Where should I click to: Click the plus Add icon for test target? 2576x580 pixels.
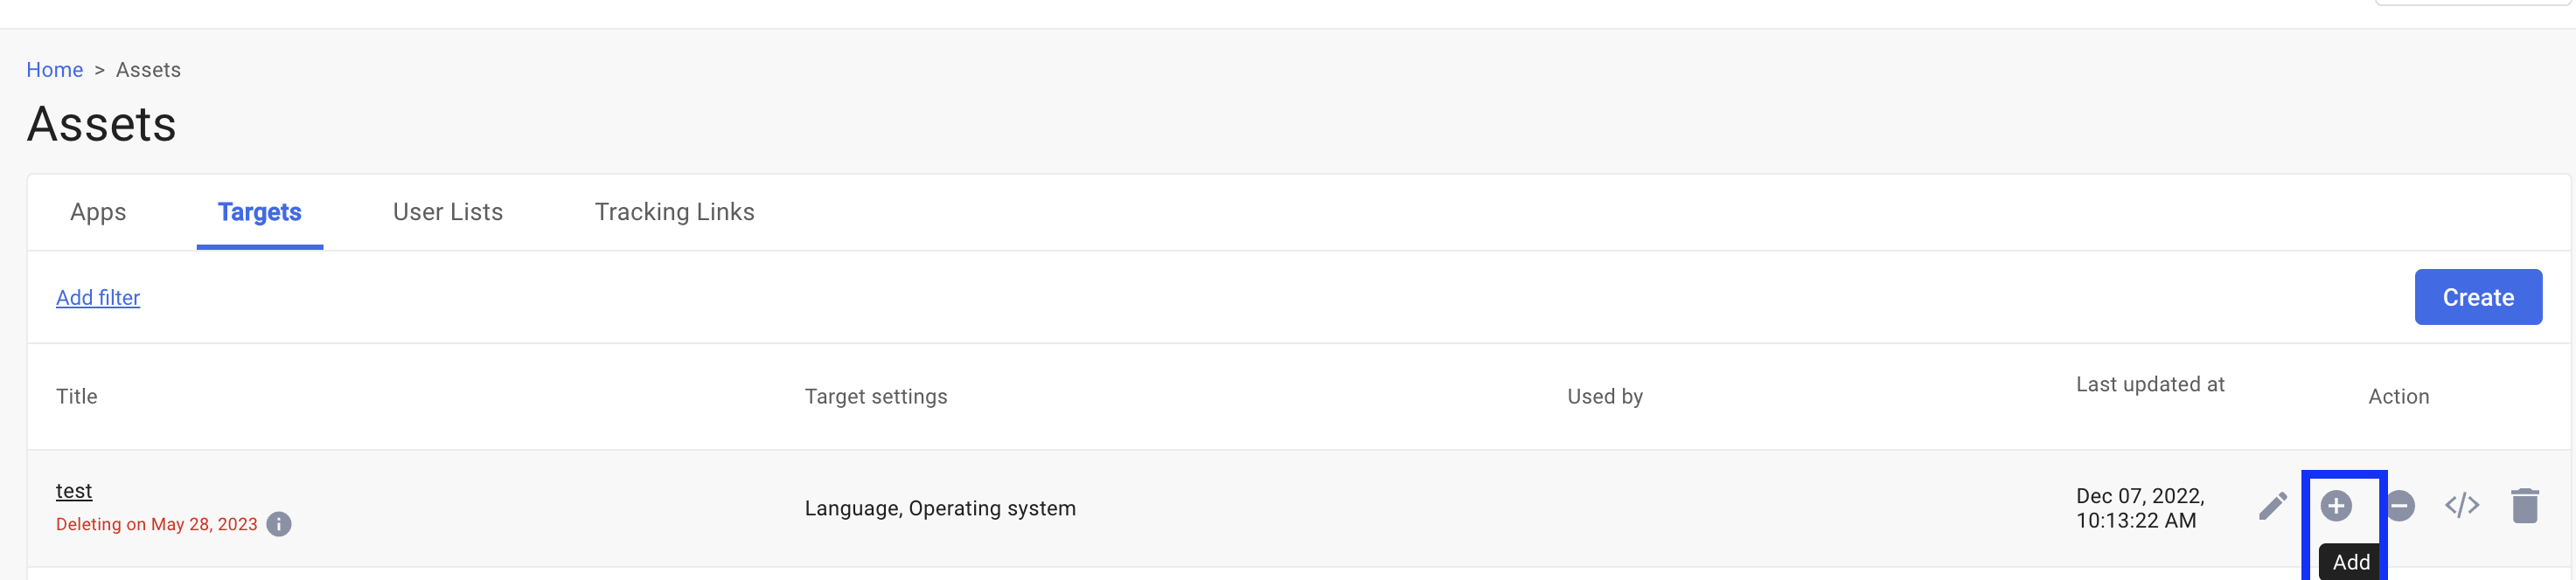[x=2335, y=506]
